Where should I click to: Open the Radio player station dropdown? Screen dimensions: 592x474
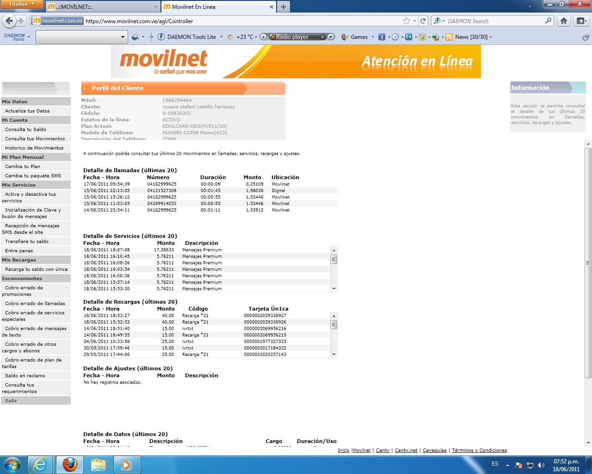click(x=323, y=37)
